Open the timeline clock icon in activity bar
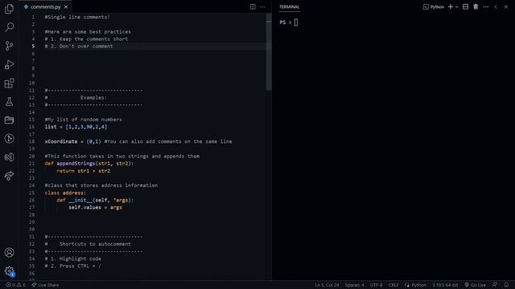 (x=9, y=139)
